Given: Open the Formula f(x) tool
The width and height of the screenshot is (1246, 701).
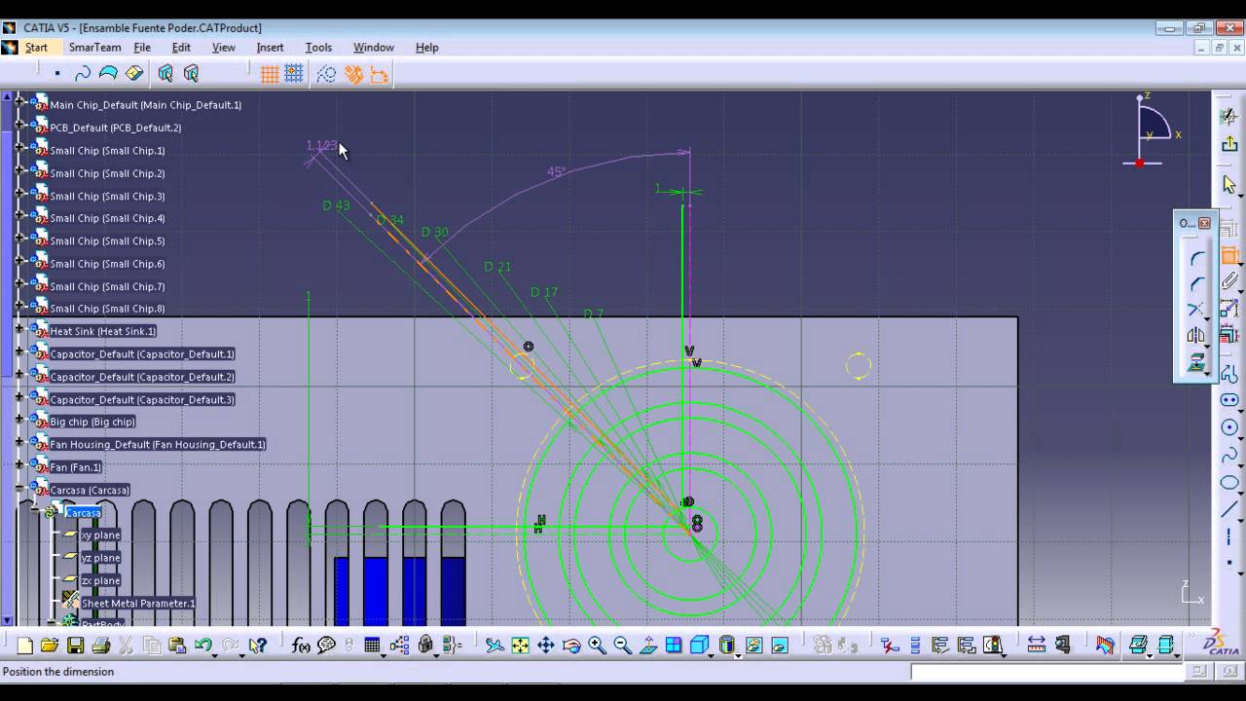Looking at the screenshot, I should [x=301, y=645].
